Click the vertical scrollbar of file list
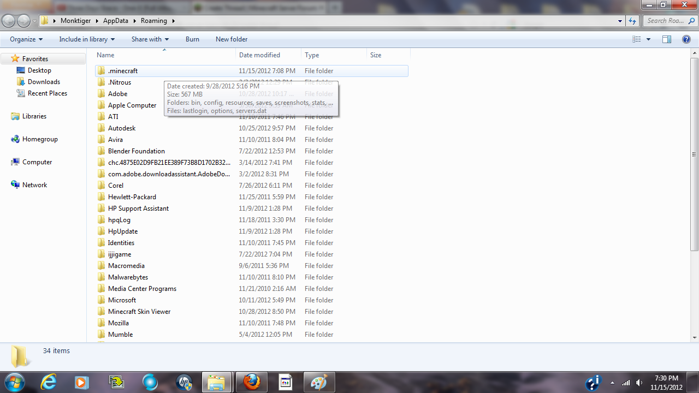The height and width of the screenshot is (393, 699). coord(694,154)
